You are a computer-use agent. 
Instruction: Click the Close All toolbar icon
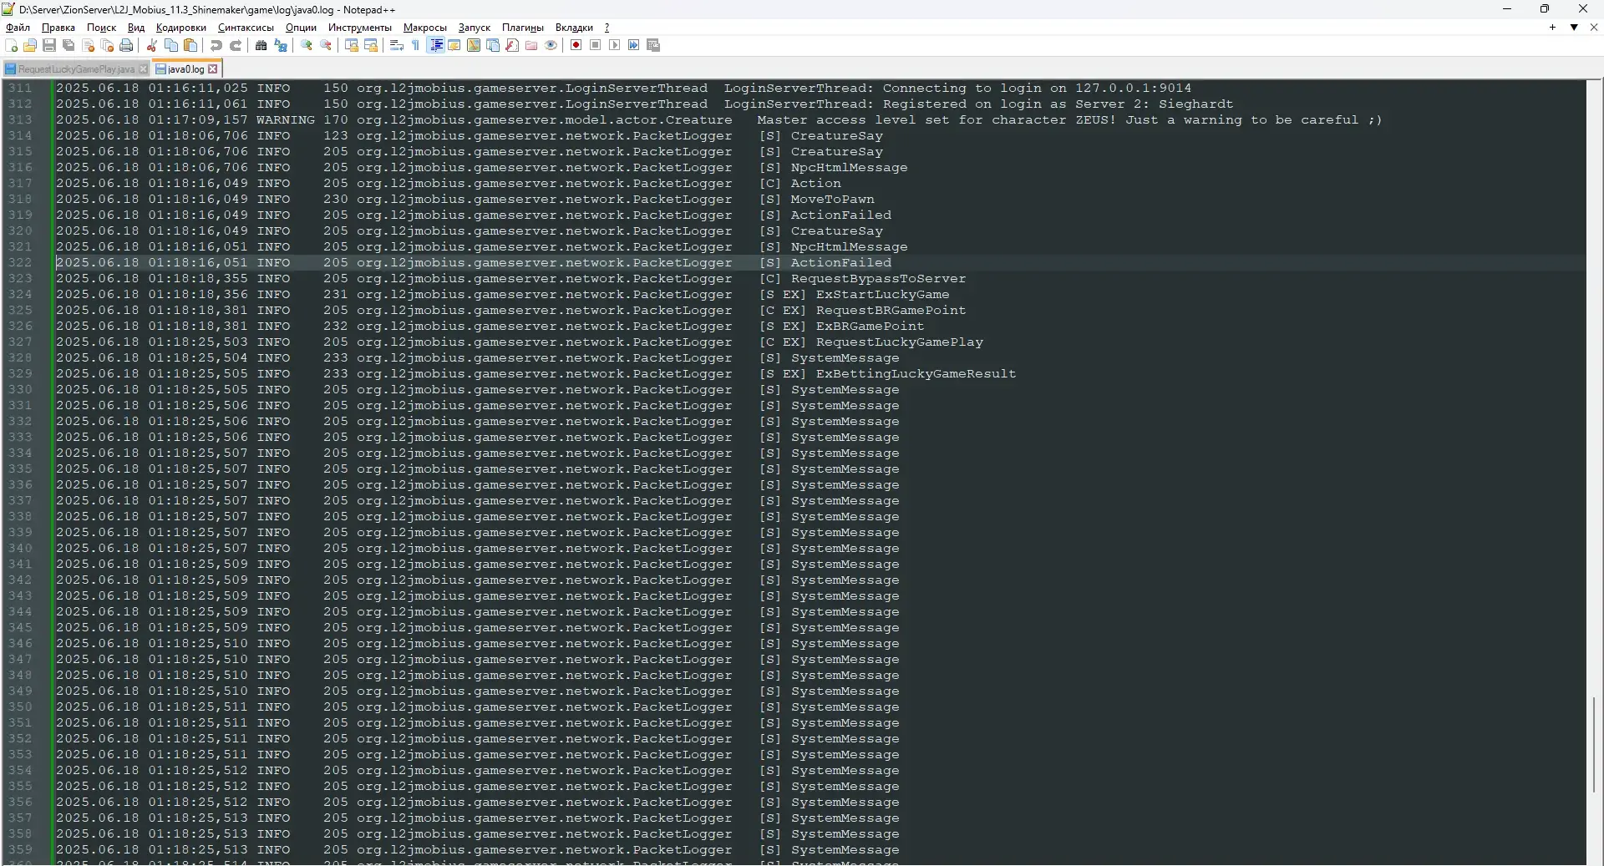click(x=107, y=45)
